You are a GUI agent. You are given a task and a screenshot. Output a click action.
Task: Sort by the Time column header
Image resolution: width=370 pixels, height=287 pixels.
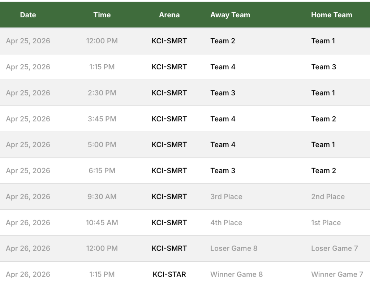point(102,15)
